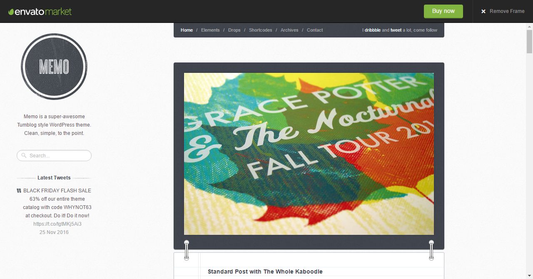Click the Remove Frame X icon
Screen dimensions: 533x279
click(483, 11)
